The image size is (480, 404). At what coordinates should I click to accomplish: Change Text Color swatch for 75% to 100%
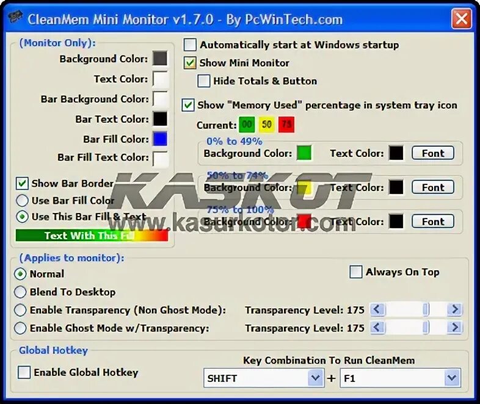396,222
